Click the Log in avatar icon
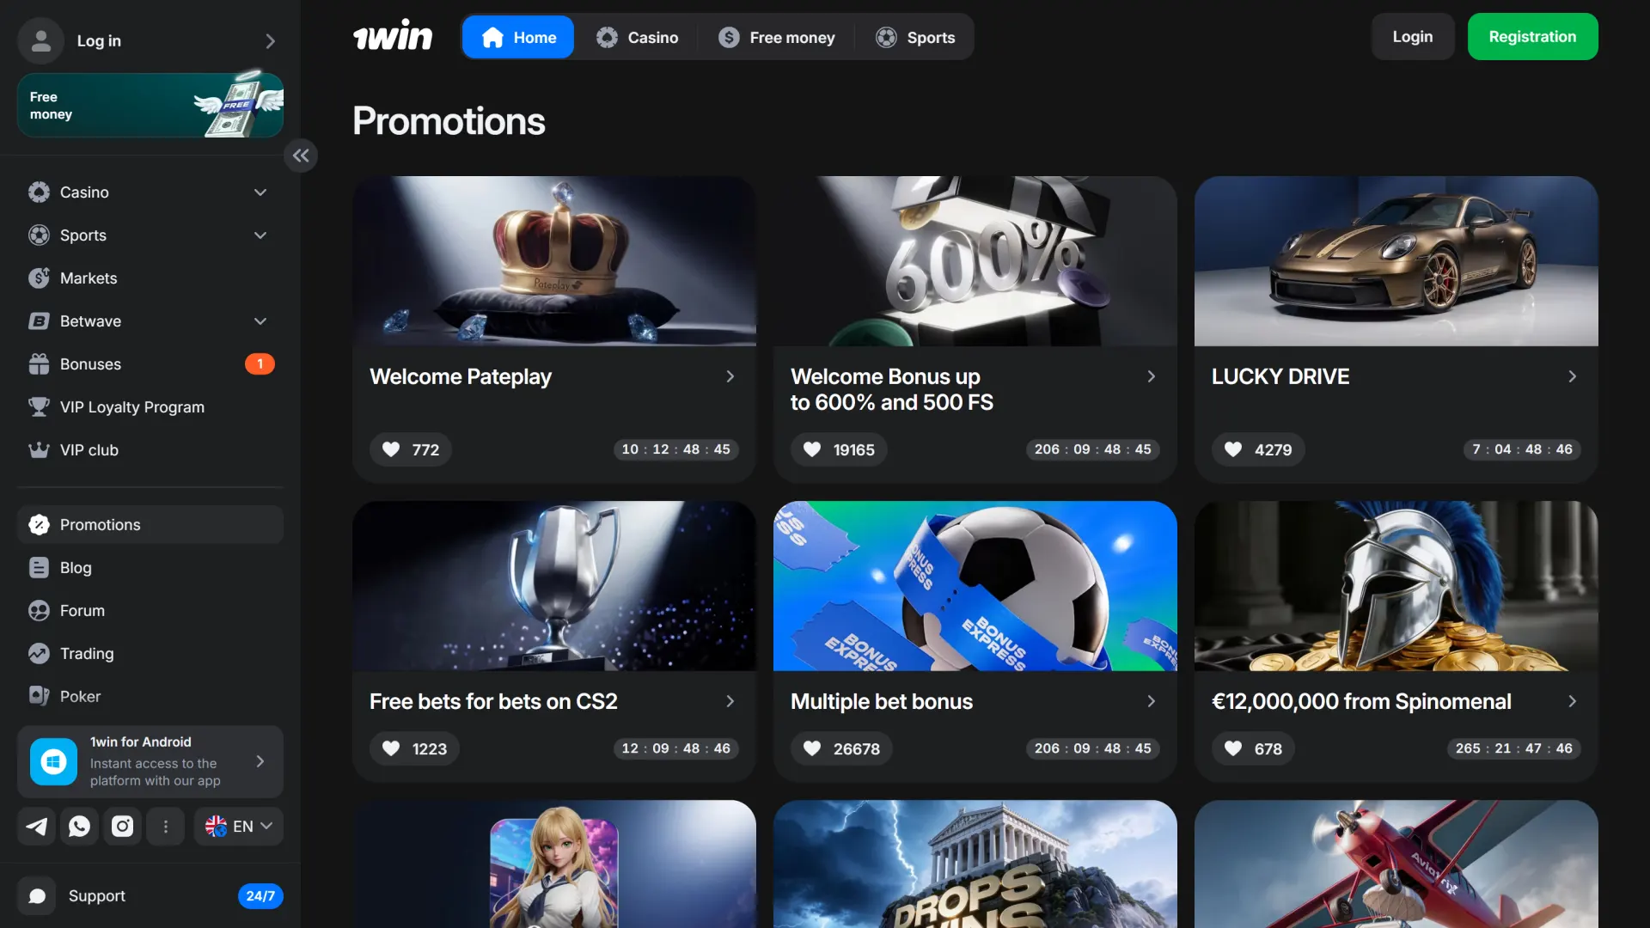The width and height of the screenshot is (1650, 928). 40,40
